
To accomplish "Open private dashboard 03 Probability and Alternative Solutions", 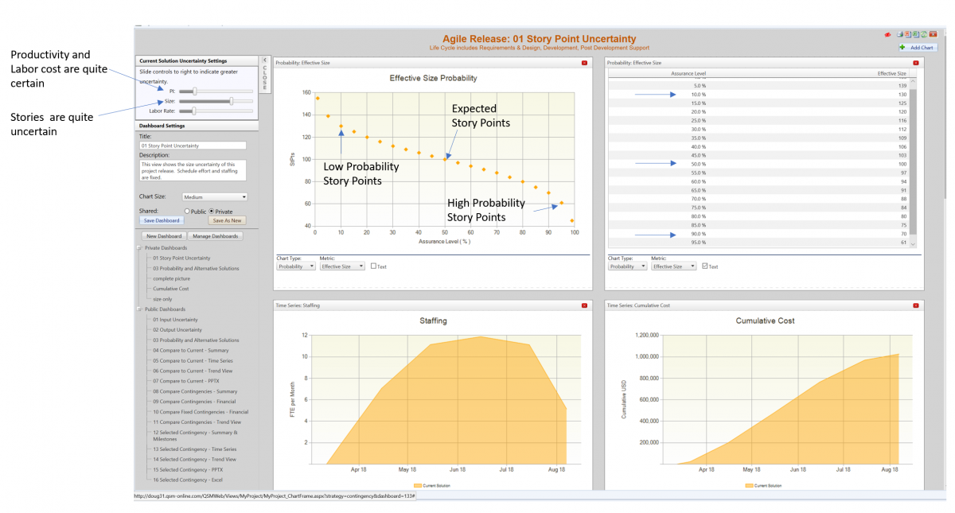I will pos(196,268).
